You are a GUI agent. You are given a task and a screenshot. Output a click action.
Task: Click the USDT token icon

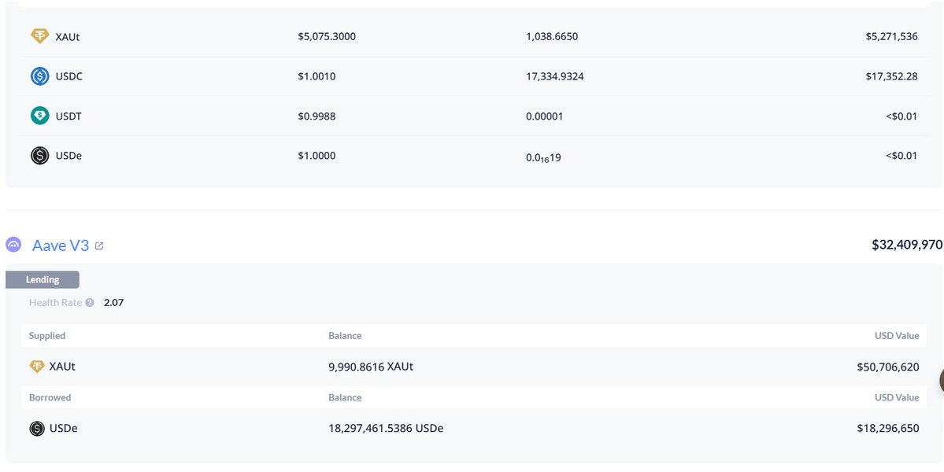39,116
